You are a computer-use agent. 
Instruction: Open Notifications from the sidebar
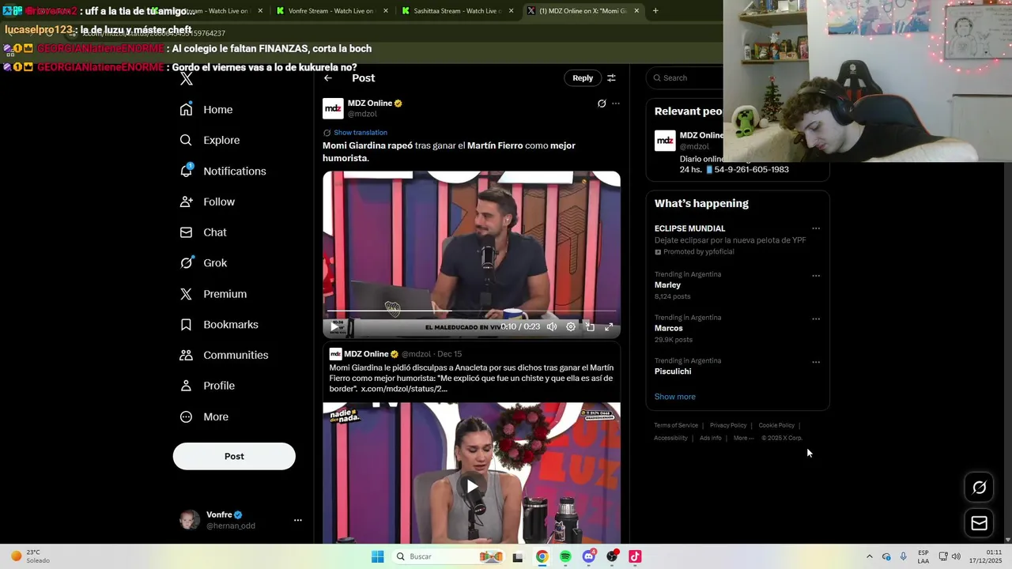223,171
